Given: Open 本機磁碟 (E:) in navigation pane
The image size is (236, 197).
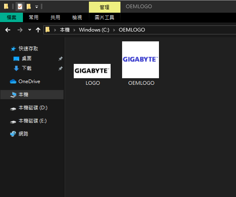Looking at the screenshot, I should click(32, 121).
